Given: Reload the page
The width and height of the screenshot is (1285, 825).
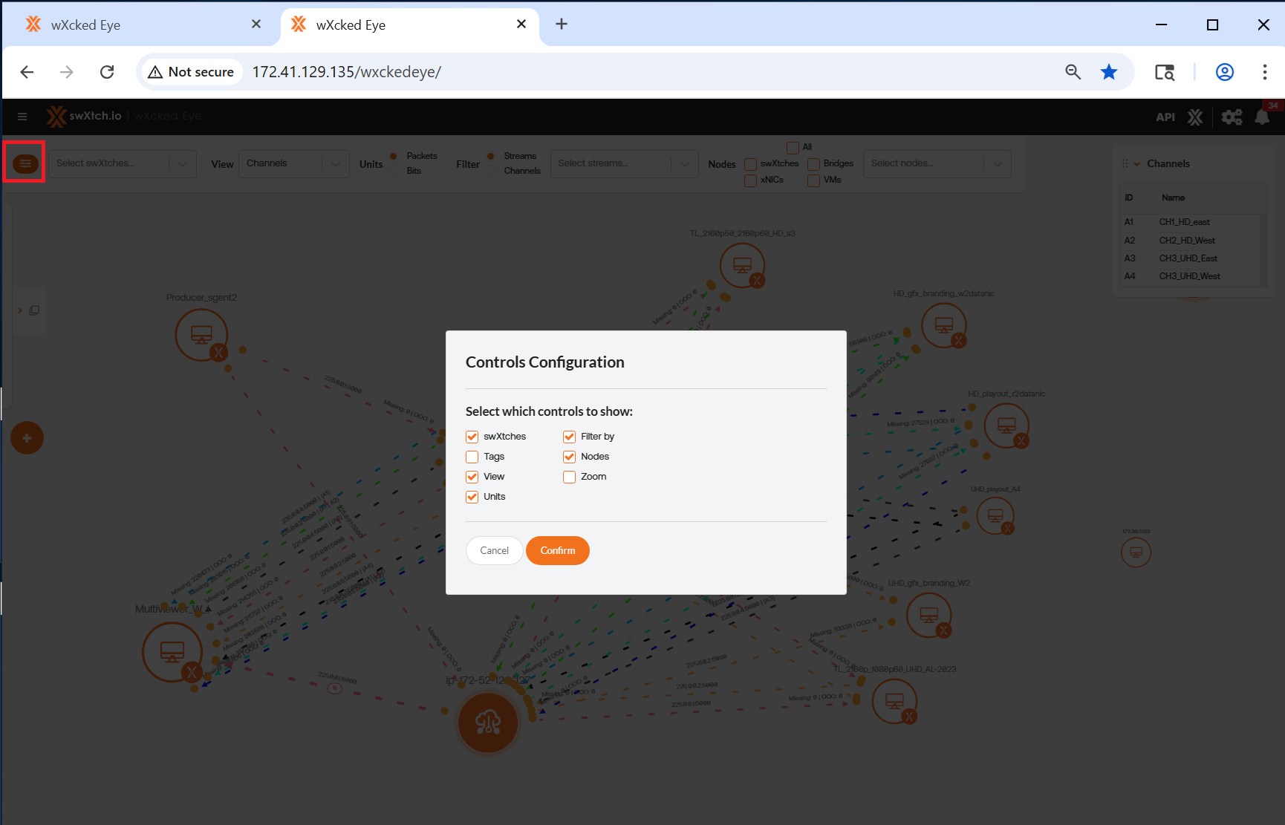Looking at the screenshot, I should tap(107, 72).
